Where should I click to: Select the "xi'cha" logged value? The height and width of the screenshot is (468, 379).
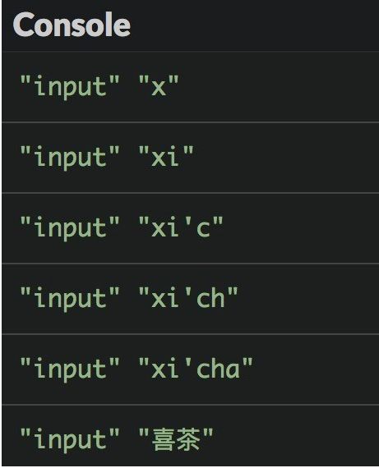click(x=196, y=369)
